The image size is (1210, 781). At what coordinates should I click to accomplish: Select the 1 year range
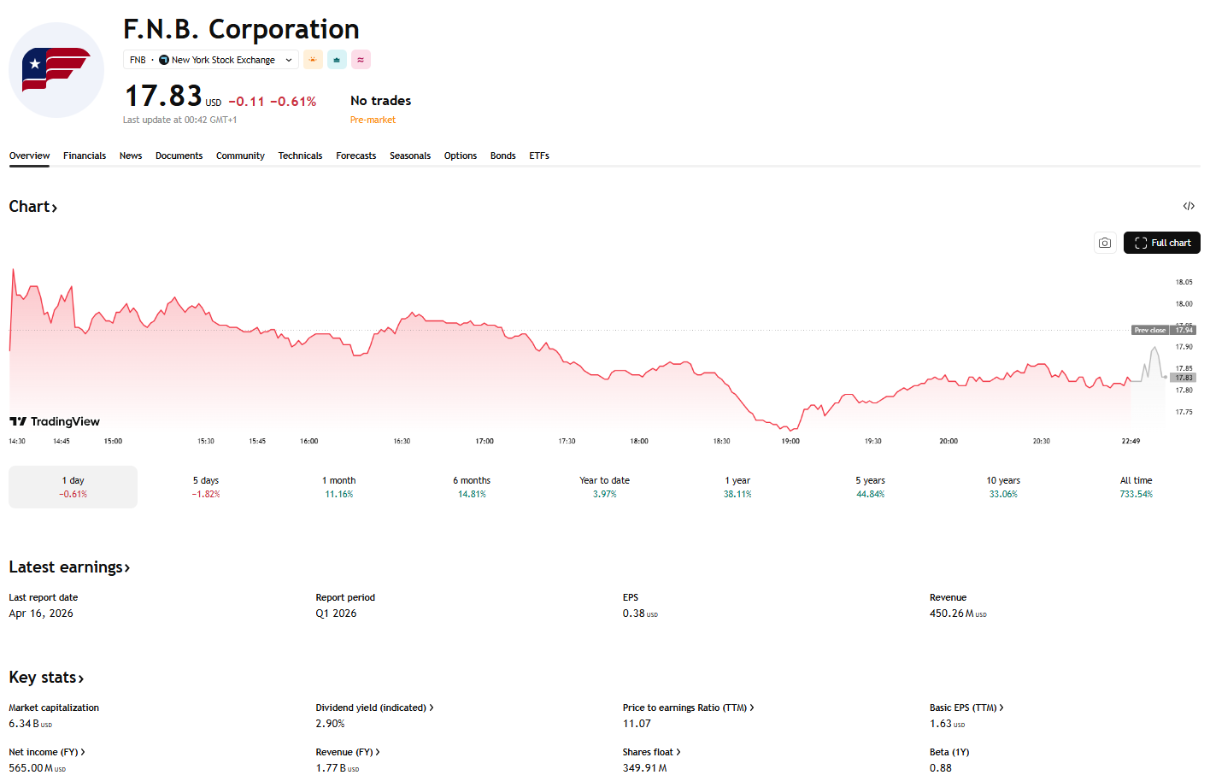pos(737,487)
